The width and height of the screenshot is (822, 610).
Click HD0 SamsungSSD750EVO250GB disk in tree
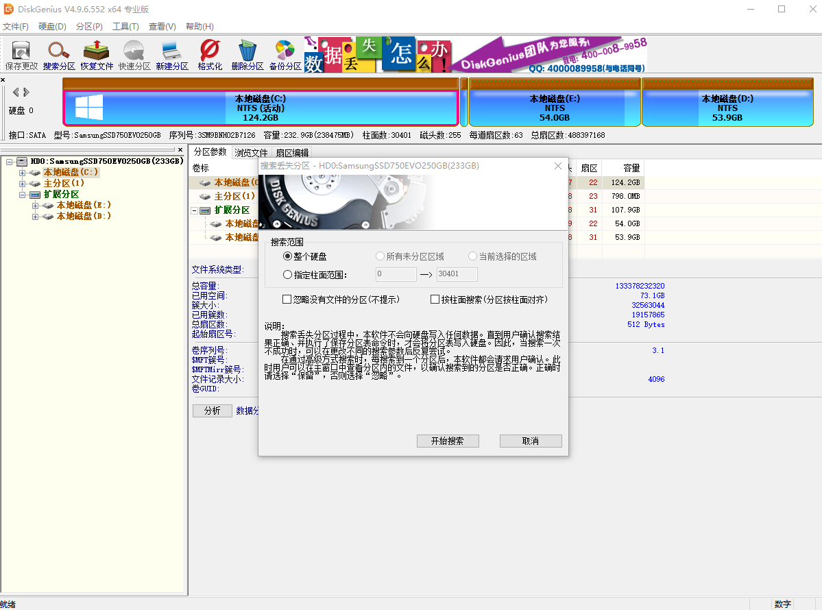tap(106, 161)
